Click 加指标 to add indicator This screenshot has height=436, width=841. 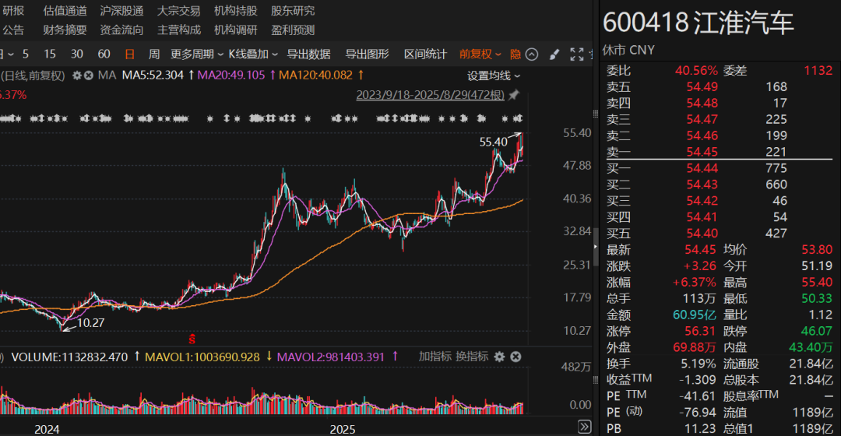(x=435, y=357)
